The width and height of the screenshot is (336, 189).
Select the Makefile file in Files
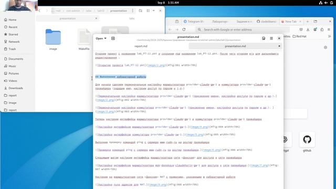point(84,39)
